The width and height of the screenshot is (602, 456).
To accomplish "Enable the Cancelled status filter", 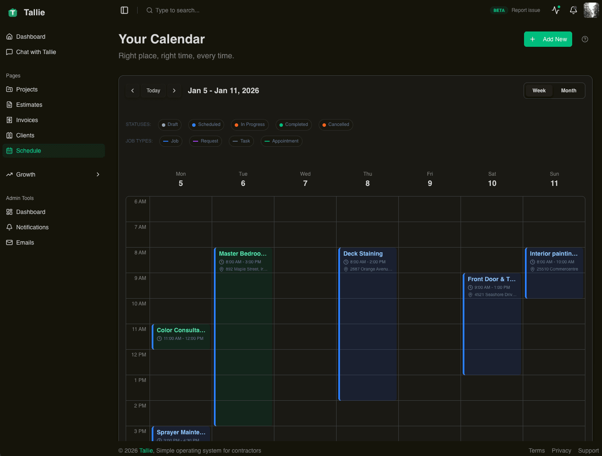I will [x=336, y=125].
